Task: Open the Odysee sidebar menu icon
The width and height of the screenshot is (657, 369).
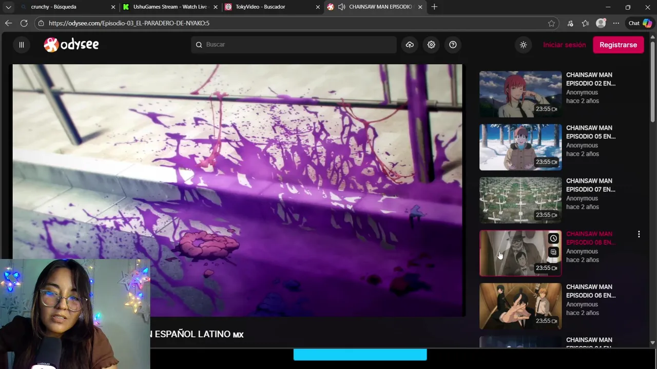Action: [22, 45]
